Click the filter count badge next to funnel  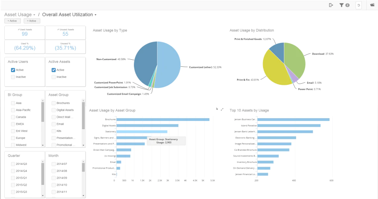pyautogui.click(x=347, y=5)
